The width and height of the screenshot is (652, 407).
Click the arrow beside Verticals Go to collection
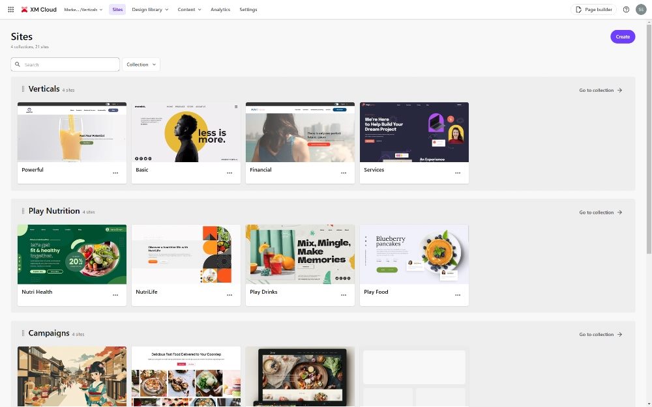tap(619, 90)
